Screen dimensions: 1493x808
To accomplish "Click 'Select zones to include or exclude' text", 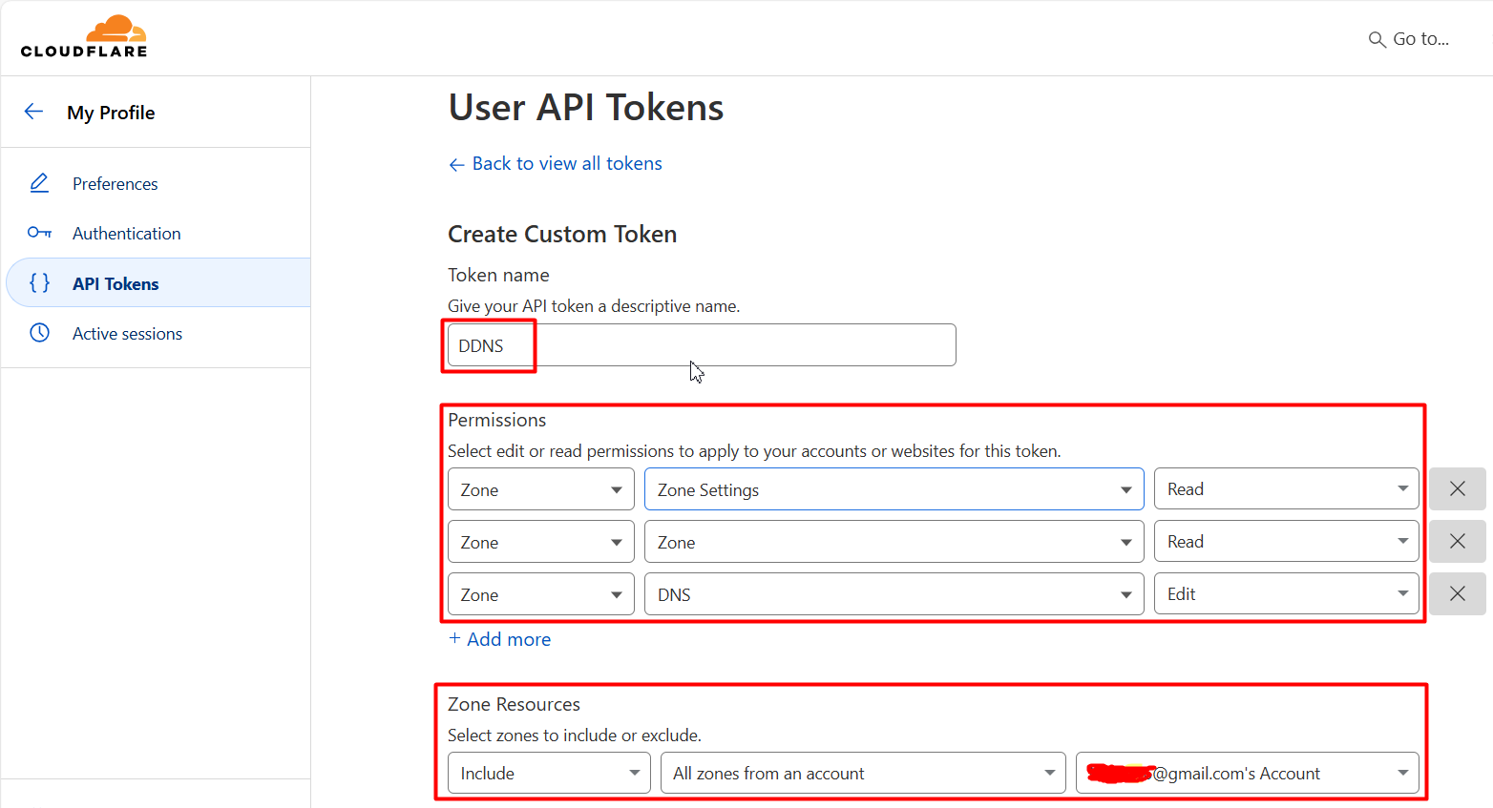I will 575,735.
